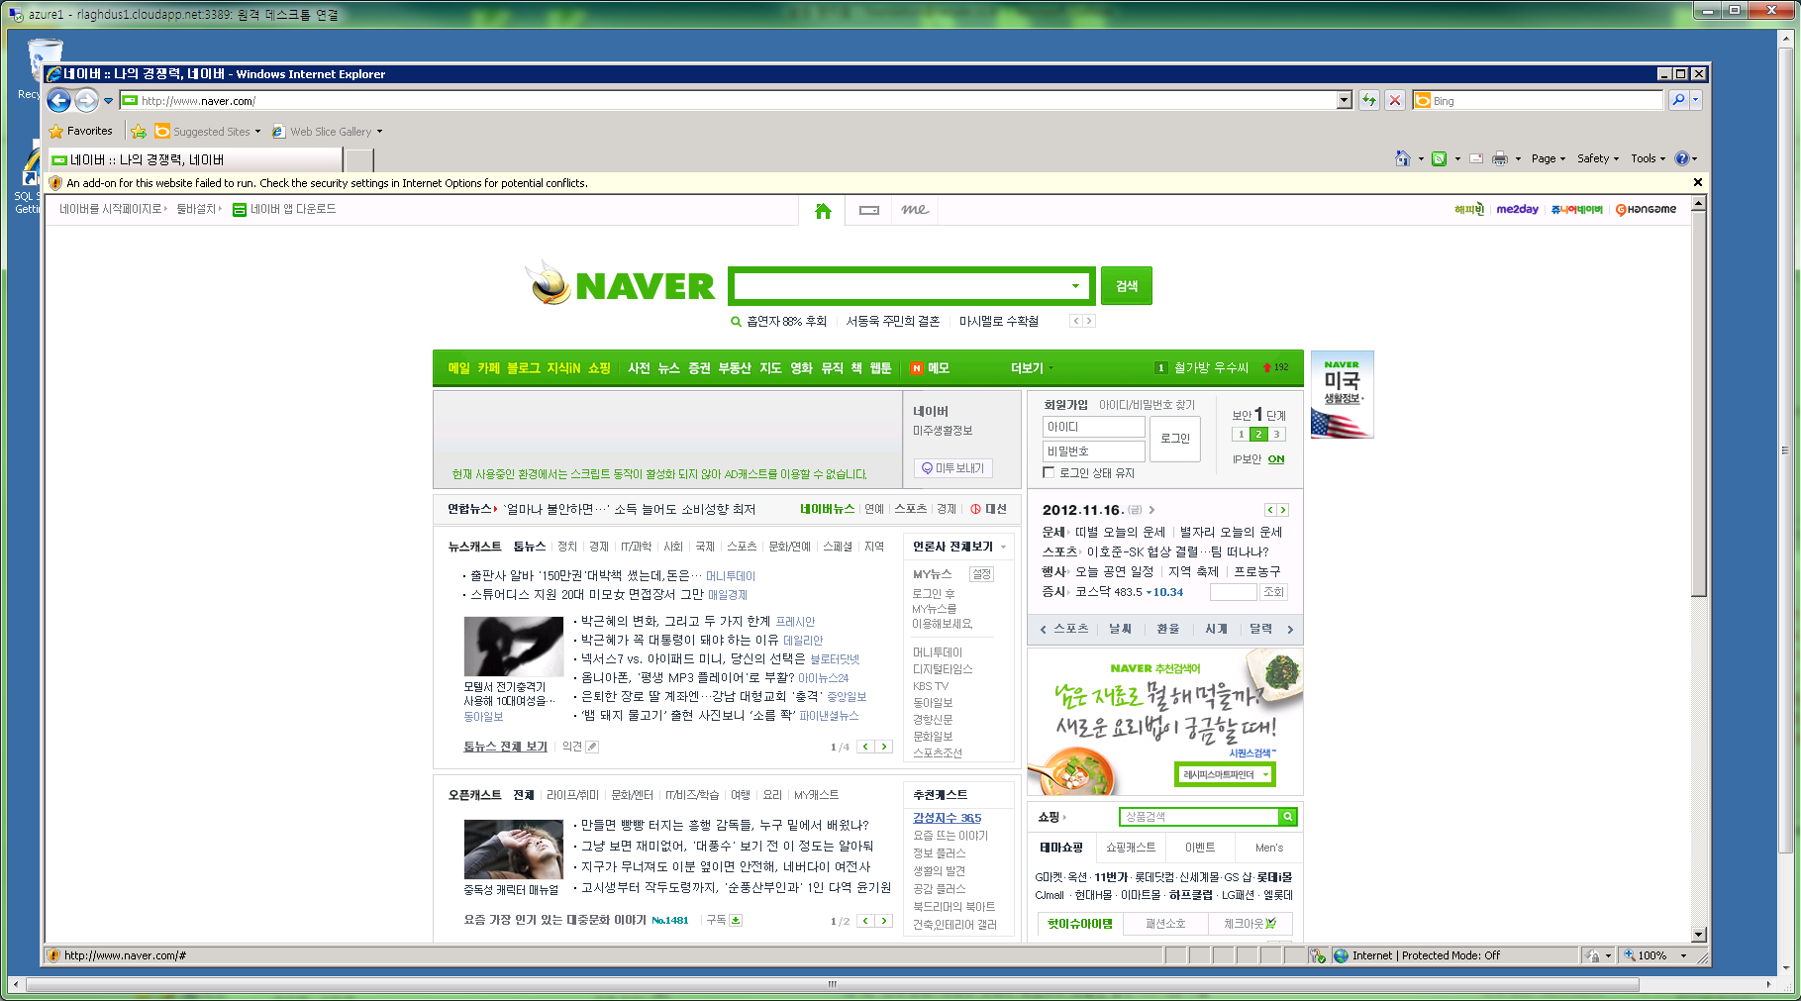Click the orange N memo icon

pyautogui.click(x=917, y=368)
